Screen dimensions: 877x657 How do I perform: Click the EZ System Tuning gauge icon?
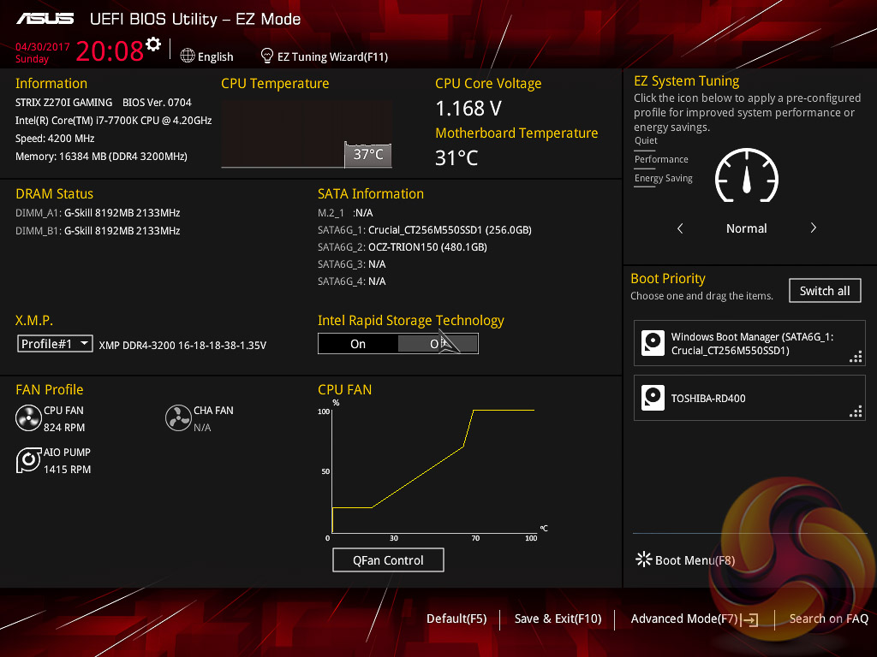click(747, 175)
